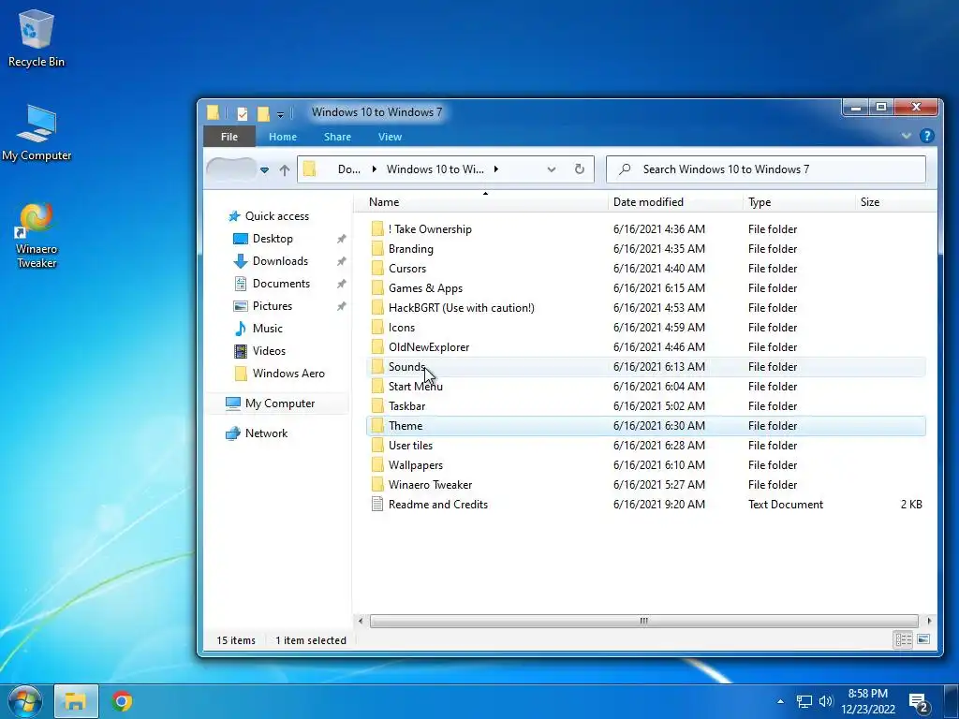959x719 pixels.
Task: Click the Readme and Credits text file icon
Action: 377,505
